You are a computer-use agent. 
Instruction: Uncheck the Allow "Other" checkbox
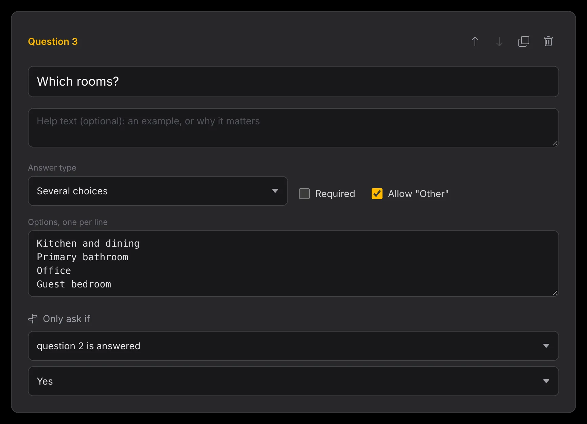[x=377, y=194]
